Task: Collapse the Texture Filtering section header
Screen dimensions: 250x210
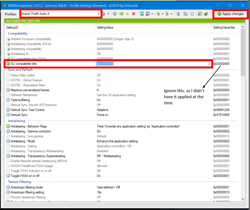Action: point(20,182)
